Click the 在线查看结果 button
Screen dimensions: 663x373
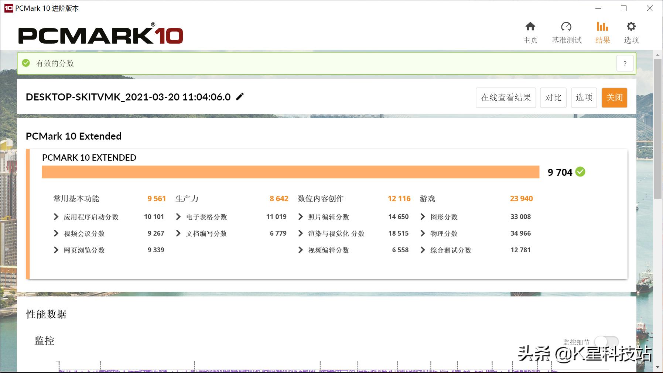click(505, 97)
